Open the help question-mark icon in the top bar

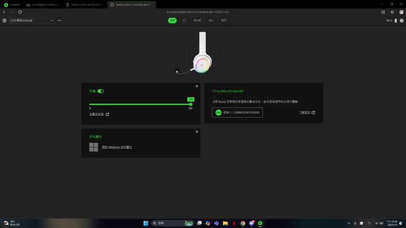click(402, 21)
